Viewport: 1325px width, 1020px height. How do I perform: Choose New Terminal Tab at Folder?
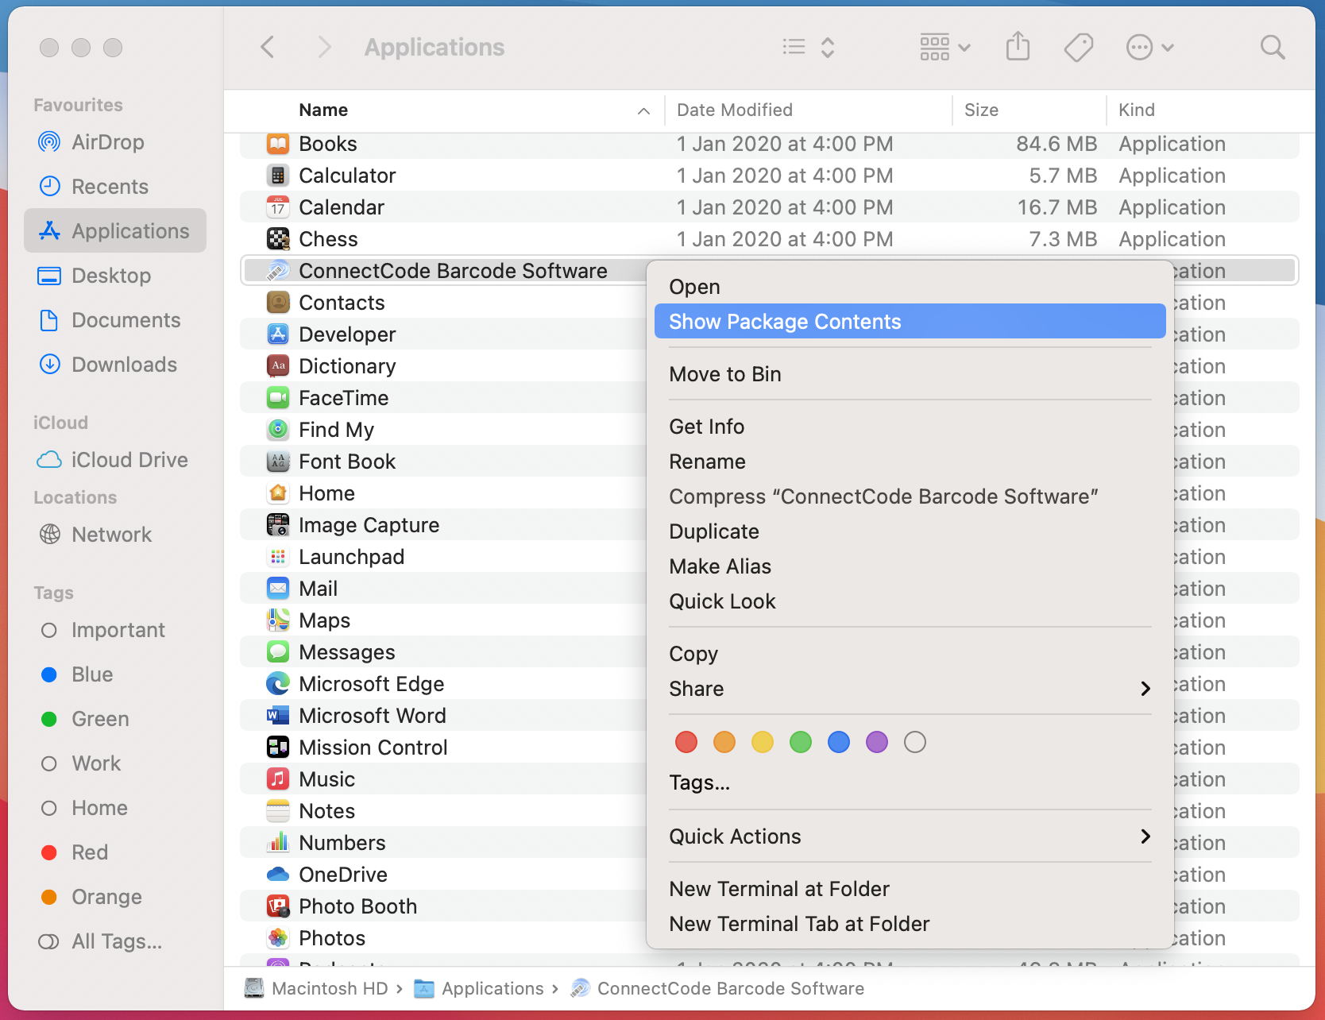point(910,924)
